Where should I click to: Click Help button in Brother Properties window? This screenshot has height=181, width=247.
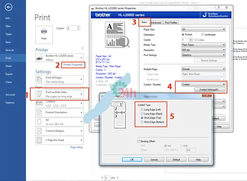pos(221,127)
